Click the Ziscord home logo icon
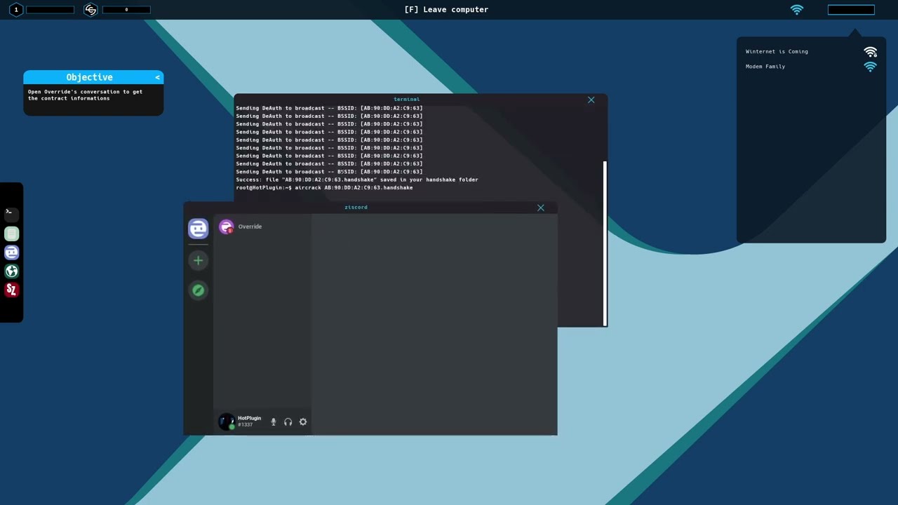The image size is (898, 505). pyautogui.click(x=198, y=229)
